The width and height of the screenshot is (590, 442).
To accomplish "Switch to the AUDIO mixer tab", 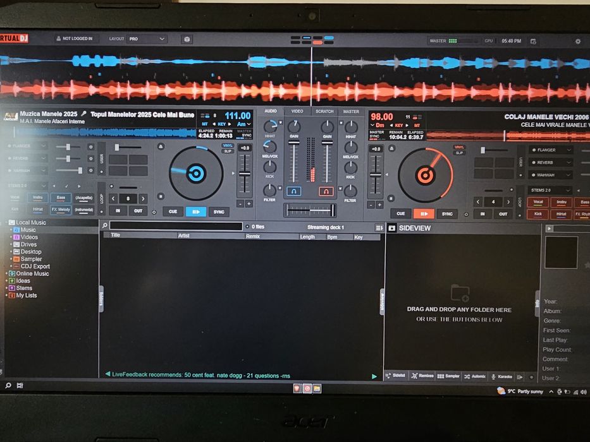I will click(271, 111).
